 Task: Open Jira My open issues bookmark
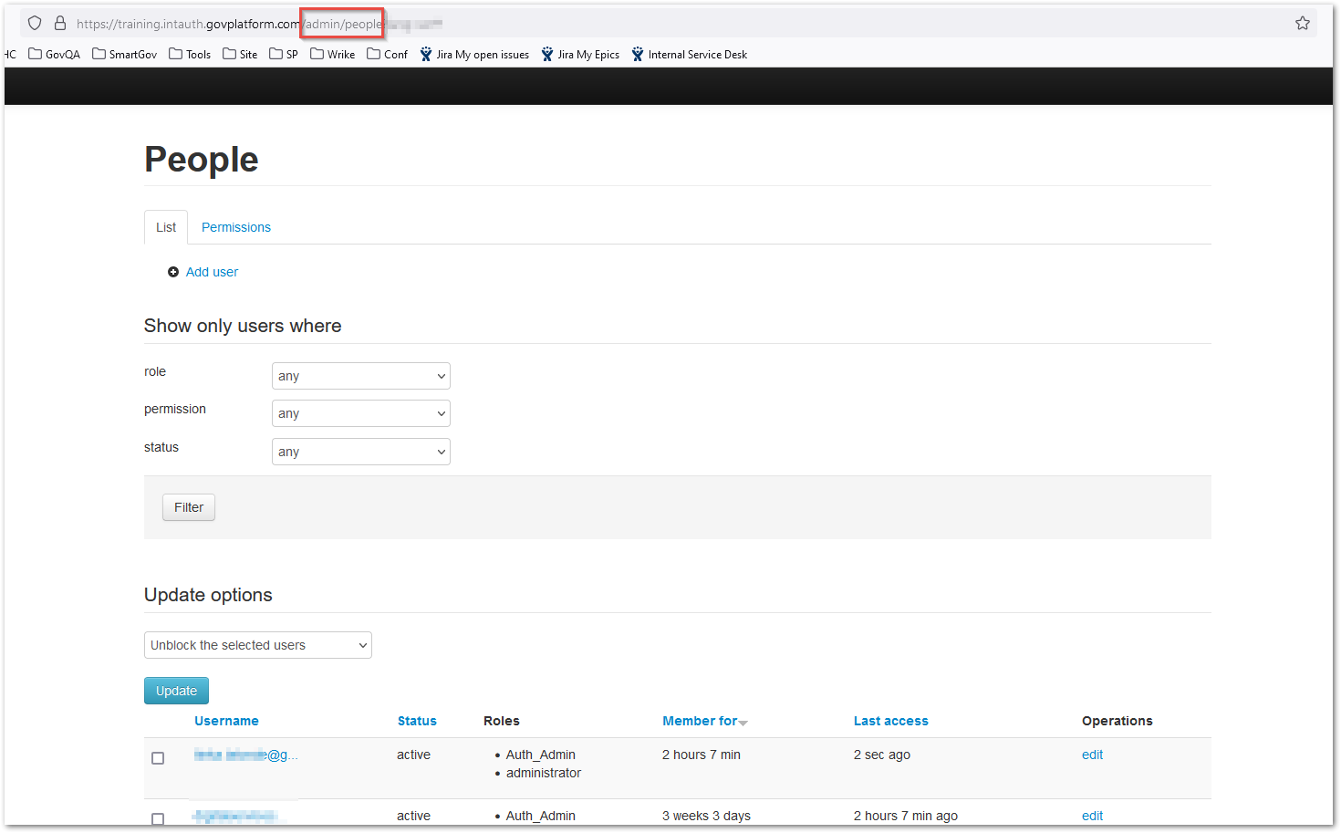click(474, 54)
